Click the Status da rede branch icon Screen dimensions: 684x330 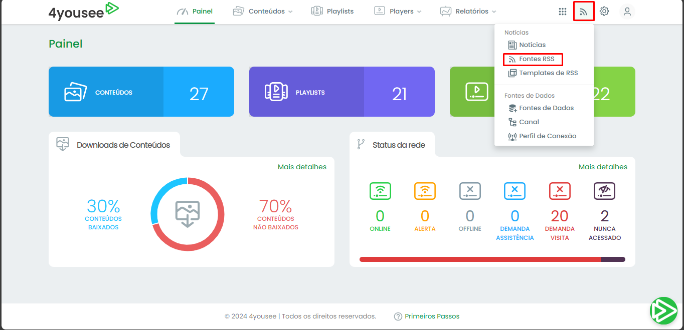pyautogui.click(x=361, y=144)
